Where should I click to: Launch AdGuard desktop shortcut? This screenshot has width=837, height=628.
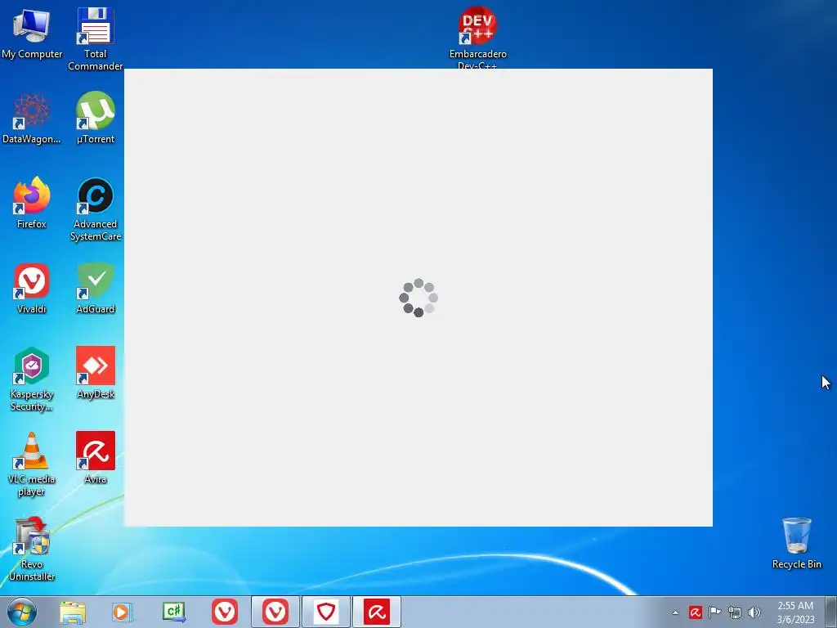[95, 289]
